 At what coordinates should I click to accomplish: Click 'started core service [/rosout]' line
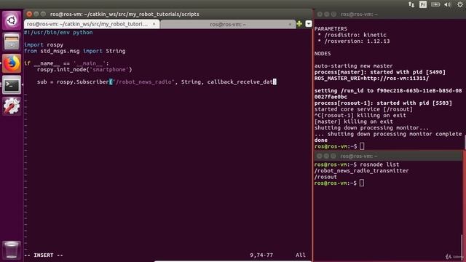pyautogui.click(x=364, y=109)
